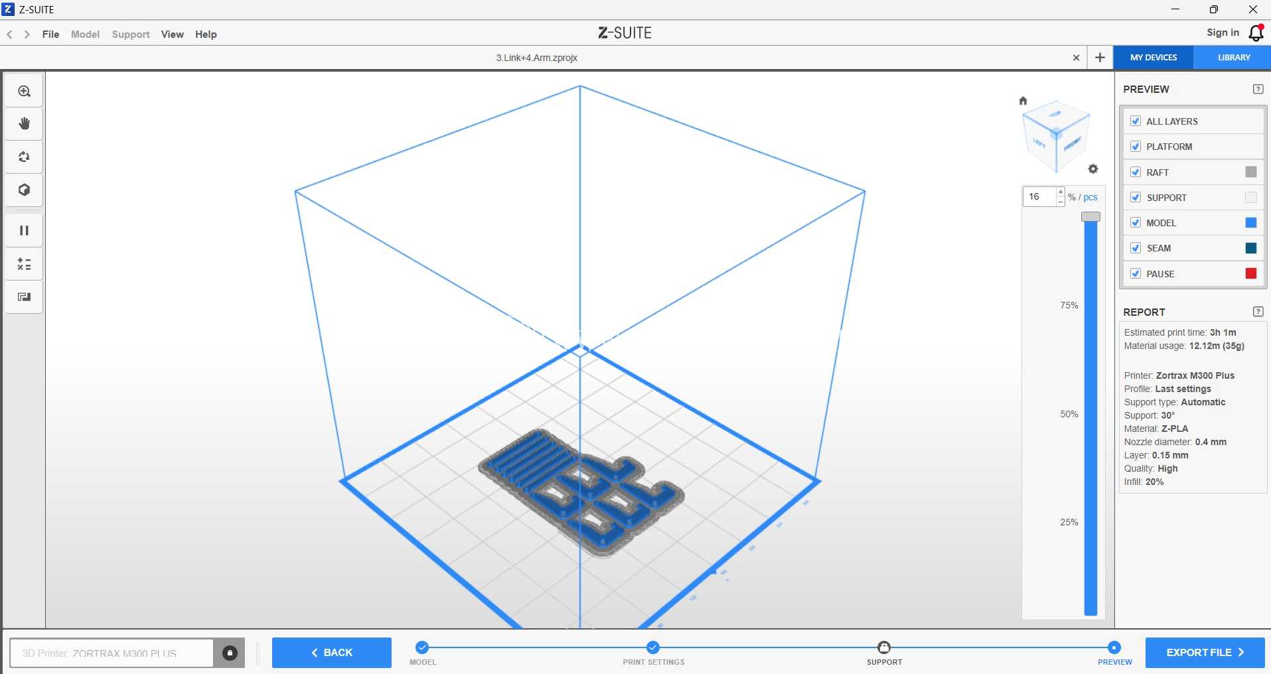Click the Model step indicator
1271x674 pixels.
tap(422, 647)
